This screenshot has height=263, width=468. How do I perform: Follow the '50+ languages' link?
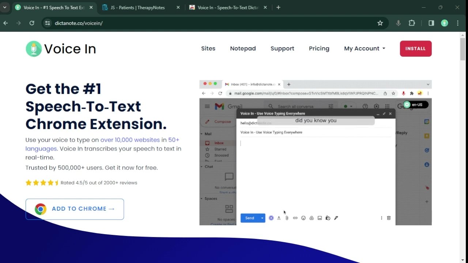pos(102,144)
